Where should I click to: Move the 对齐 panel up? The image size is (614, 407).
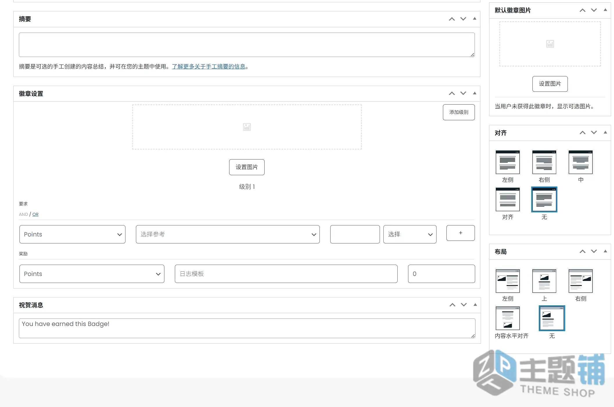coord(582,133)
